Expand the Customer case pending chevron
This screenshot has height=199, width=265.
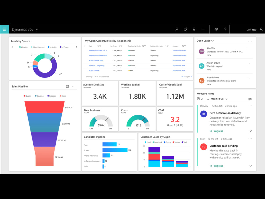(250, 166)
